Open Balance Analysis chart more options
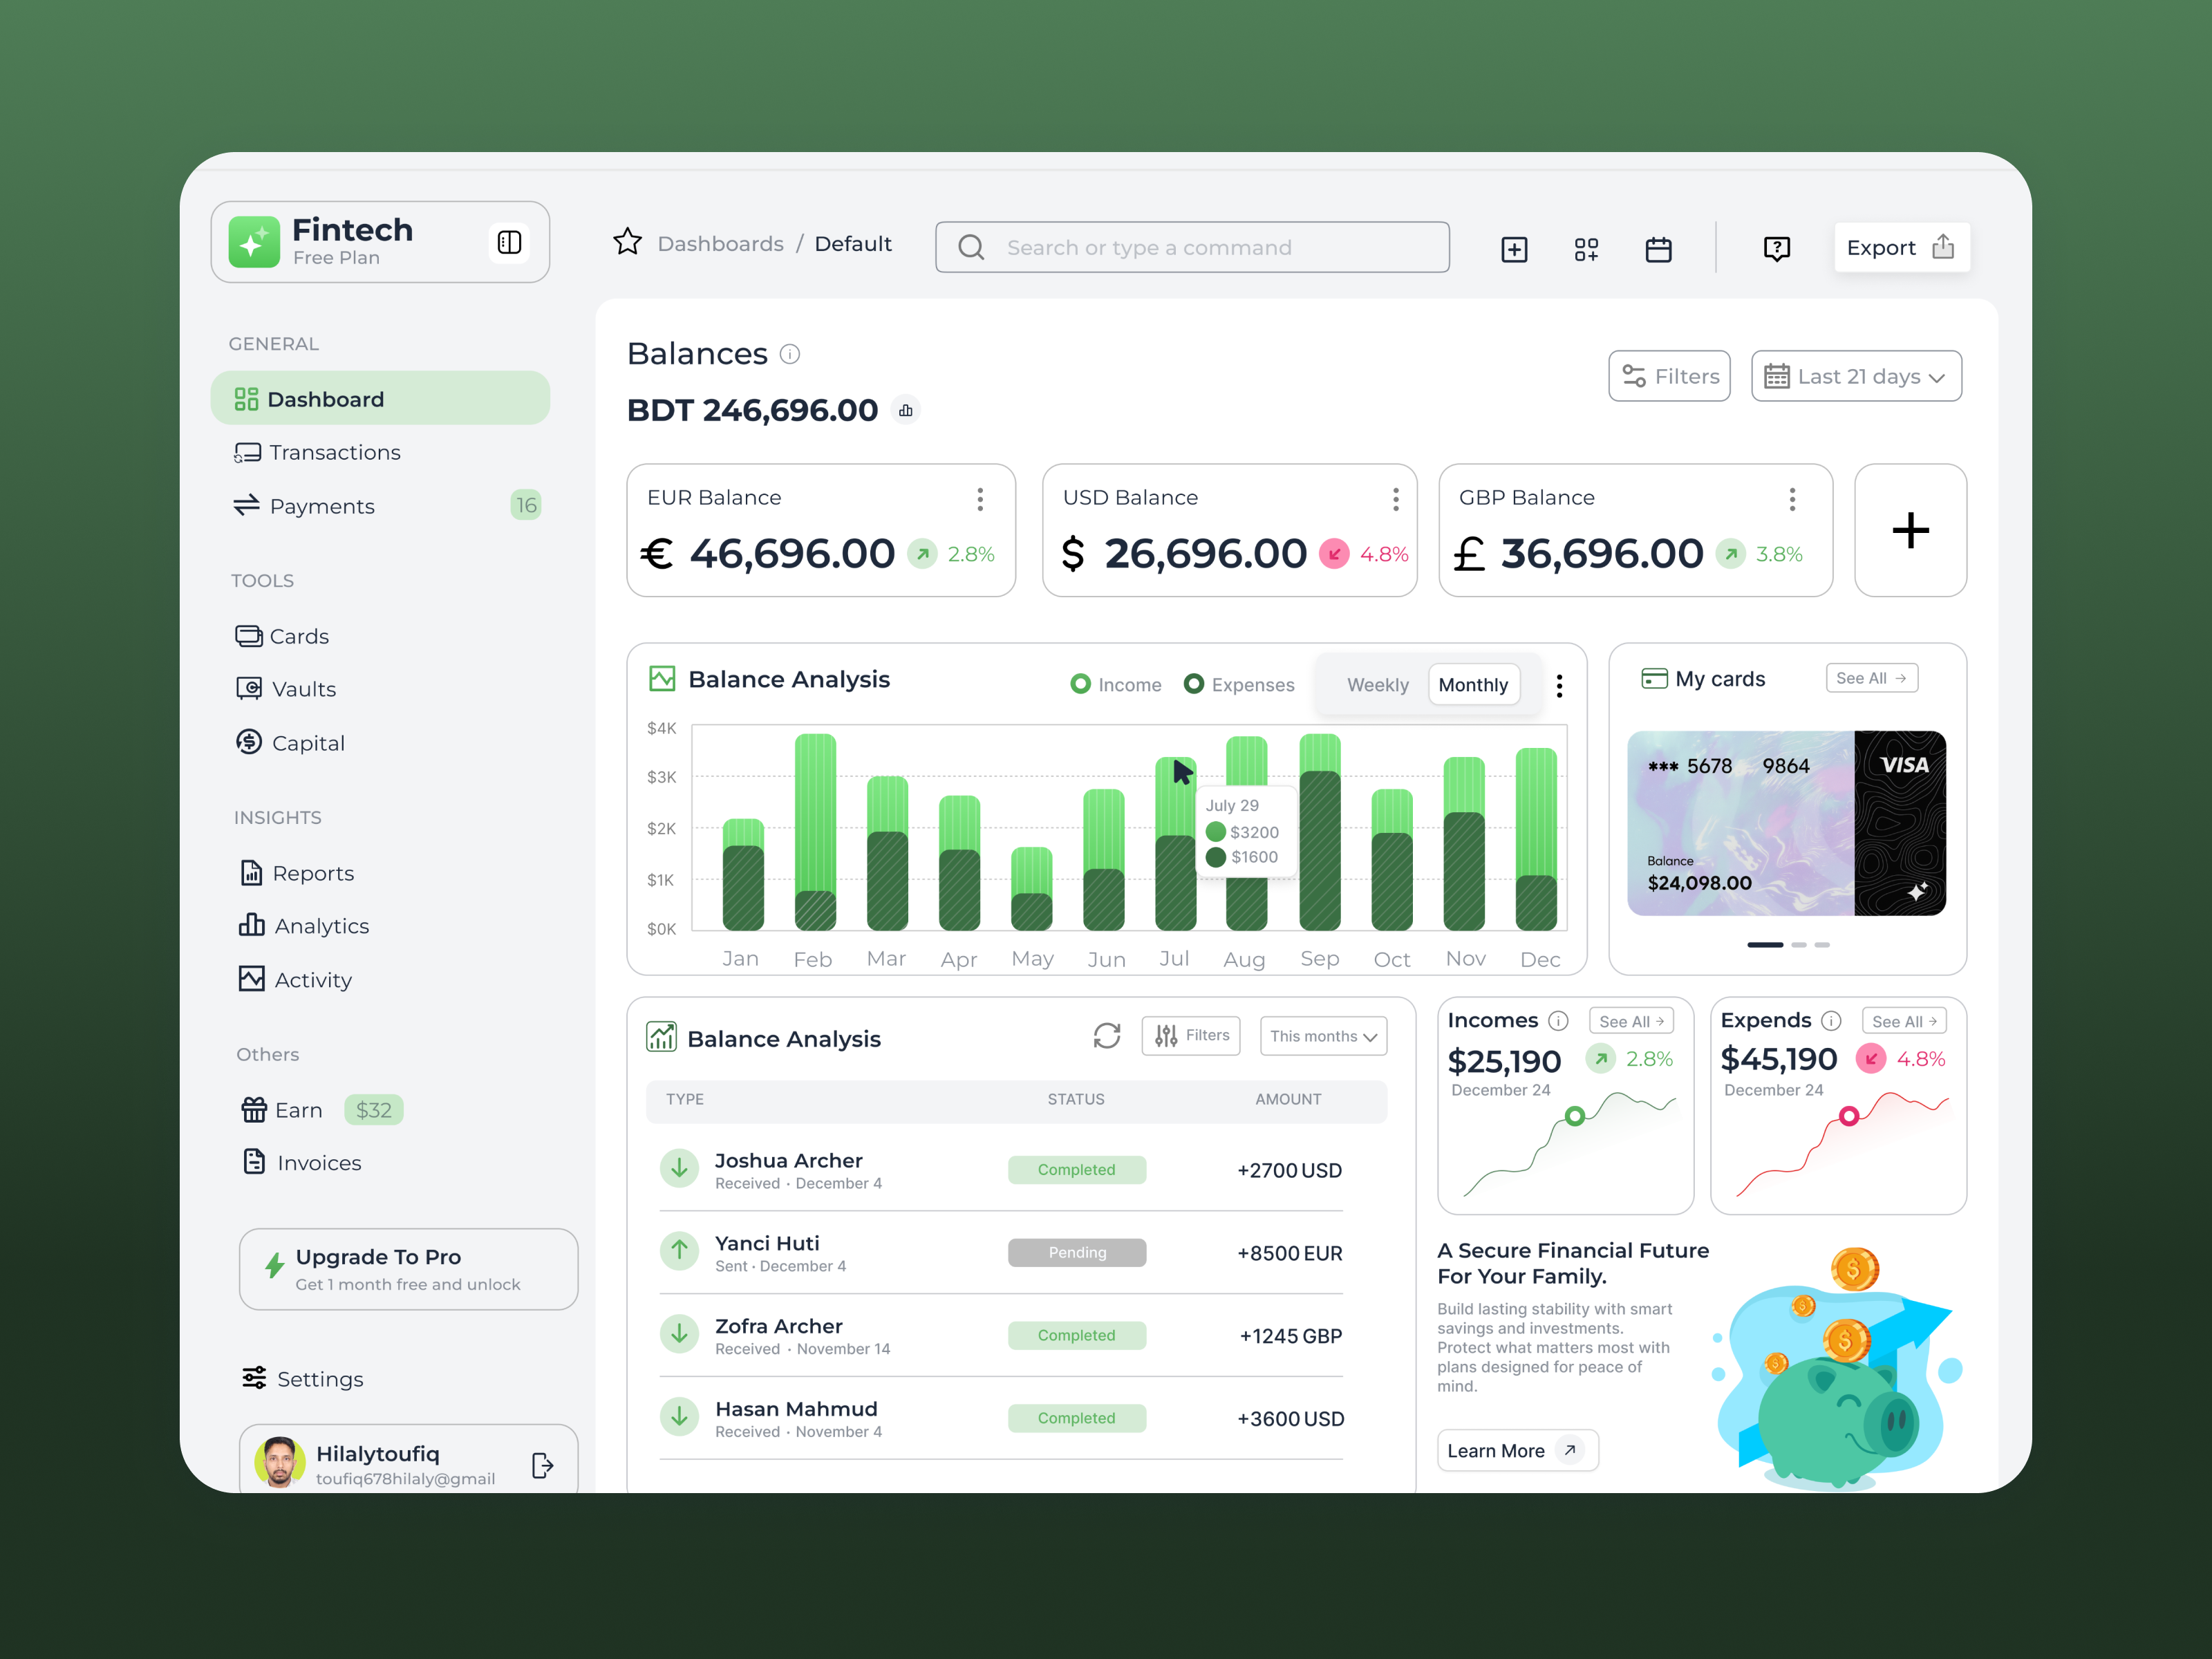The height and width of the screenshot is (1659, 2212). [1559, 685]
